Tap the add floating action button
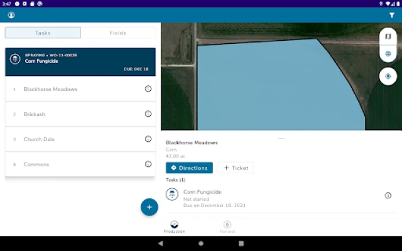This screenshot has width=402, height=251. pos(149,207)
